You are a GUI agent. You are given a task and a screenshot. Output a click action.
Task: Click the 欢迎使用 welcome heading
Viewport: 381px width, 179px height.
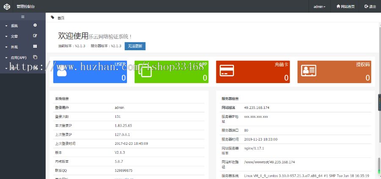[73, 36]
